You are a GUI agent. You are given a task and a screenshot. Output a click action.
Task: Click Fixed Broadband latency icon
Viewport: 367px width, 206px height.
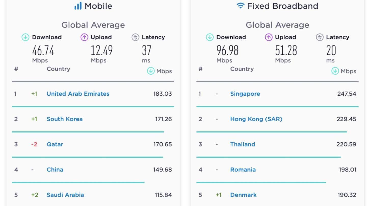click(x=320, y=37)
